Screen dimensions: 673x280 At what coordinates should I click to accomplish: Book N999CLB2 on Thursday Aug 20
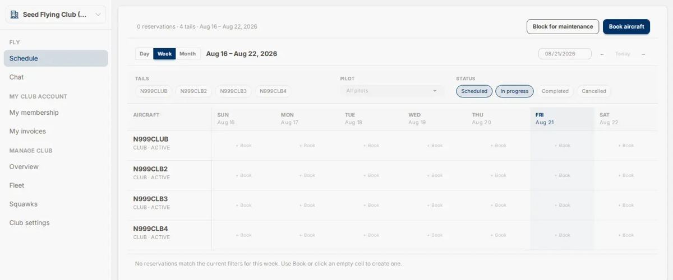coord(499,175)
